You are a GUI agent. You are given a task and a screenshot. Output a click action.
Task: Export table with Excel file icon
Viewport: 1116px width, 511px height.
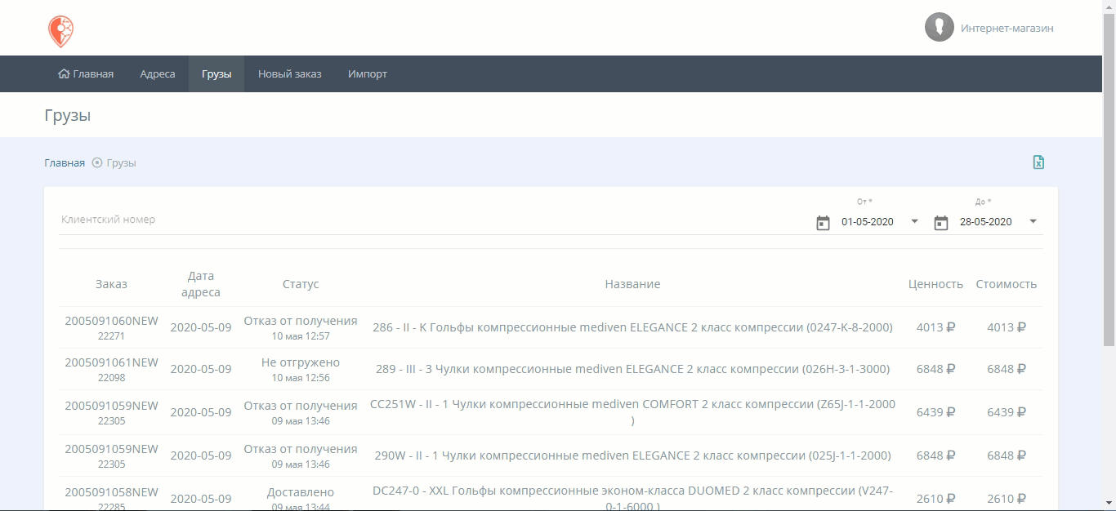[1038, 162]
